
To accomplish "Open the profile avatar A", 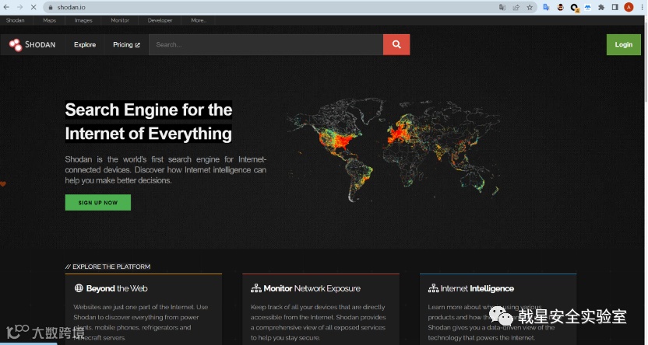I will click(629, 8).
